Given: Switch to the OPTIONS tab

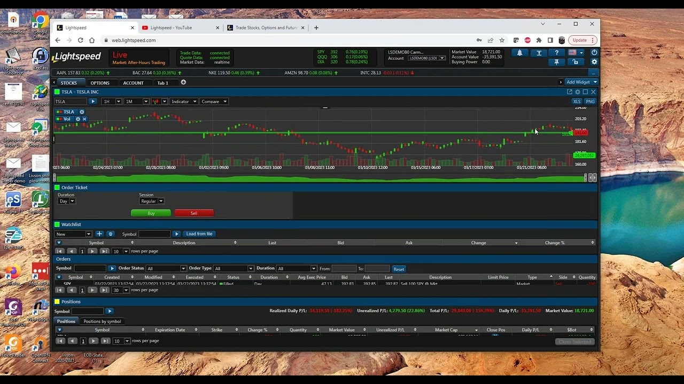Looking at the screenshot, I should pos(100,83).
